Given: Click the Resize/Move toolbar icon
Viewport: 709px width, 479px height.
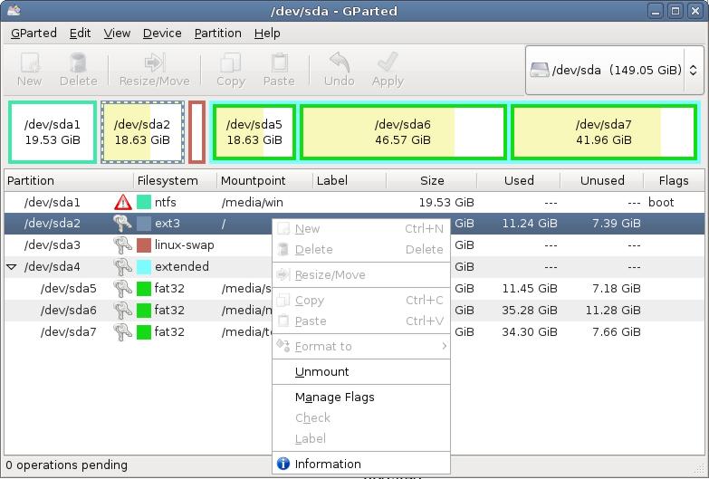Looking at the screenshot, I should (155, 62).
